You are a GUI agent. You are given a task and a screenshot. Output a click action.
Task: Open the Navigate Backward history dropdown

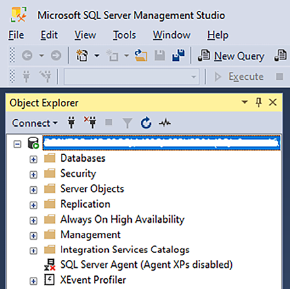(x=41, y=55)
